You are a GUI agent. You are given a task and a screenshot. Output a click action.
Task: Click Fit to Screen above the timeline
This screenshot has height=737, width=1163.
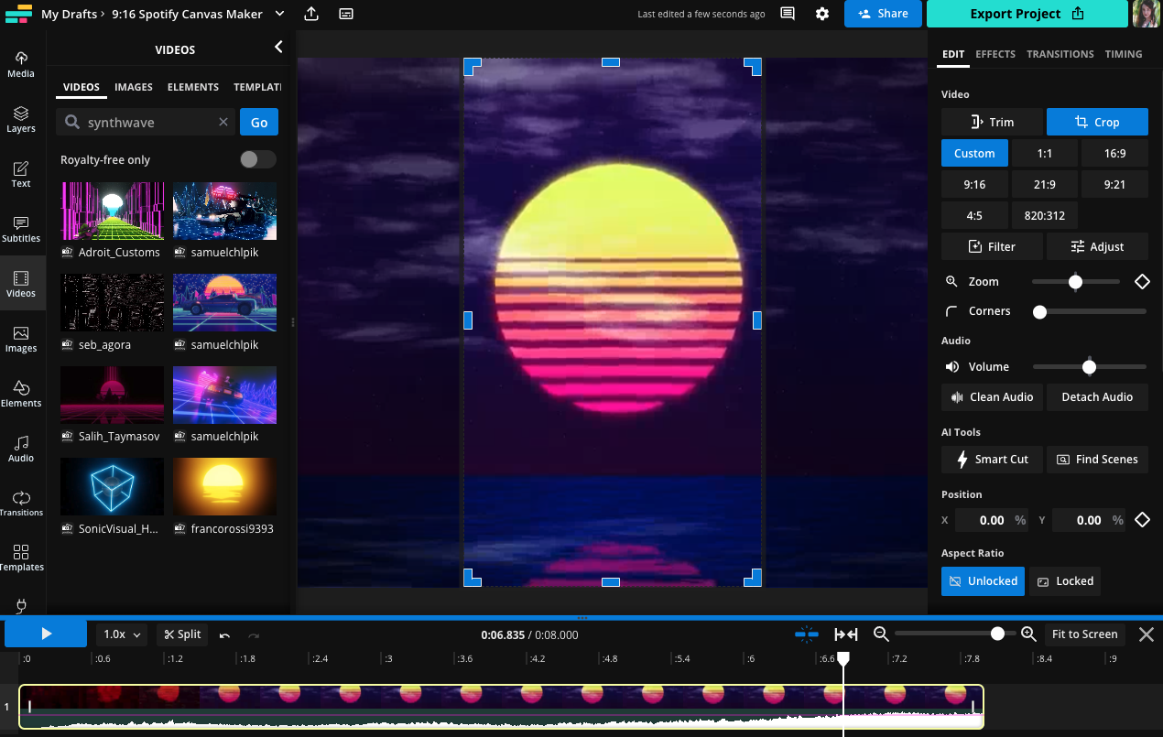tap(1084, 634)
